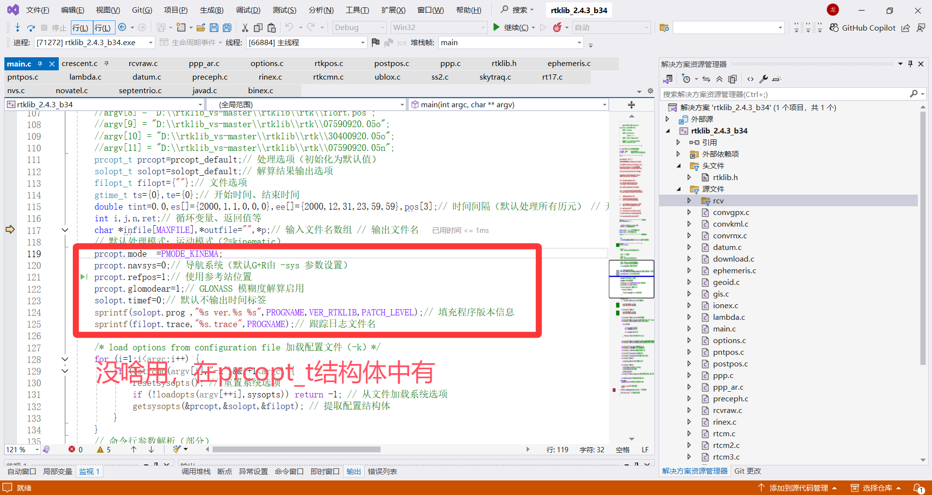The height and width of the screenshot is (495, 932).
Task: Toggle the first 行(L) toolbar button
Action: tap(81, 28)
